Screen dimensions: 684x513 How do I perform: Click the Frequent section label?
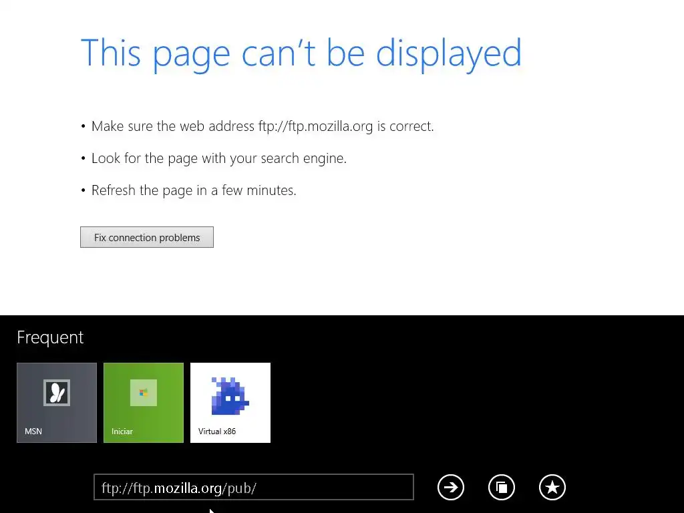(50, 337)
